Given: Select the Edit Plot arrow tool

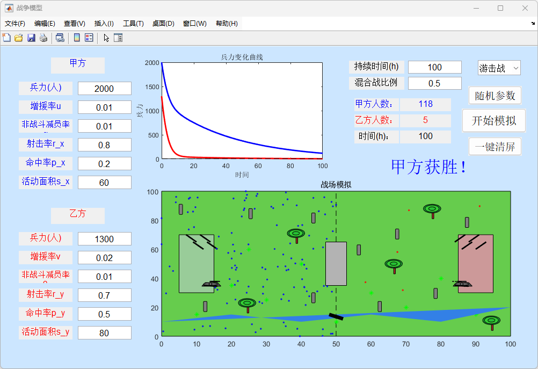Looking at the screenshot, I should click(x=106, y=38).
